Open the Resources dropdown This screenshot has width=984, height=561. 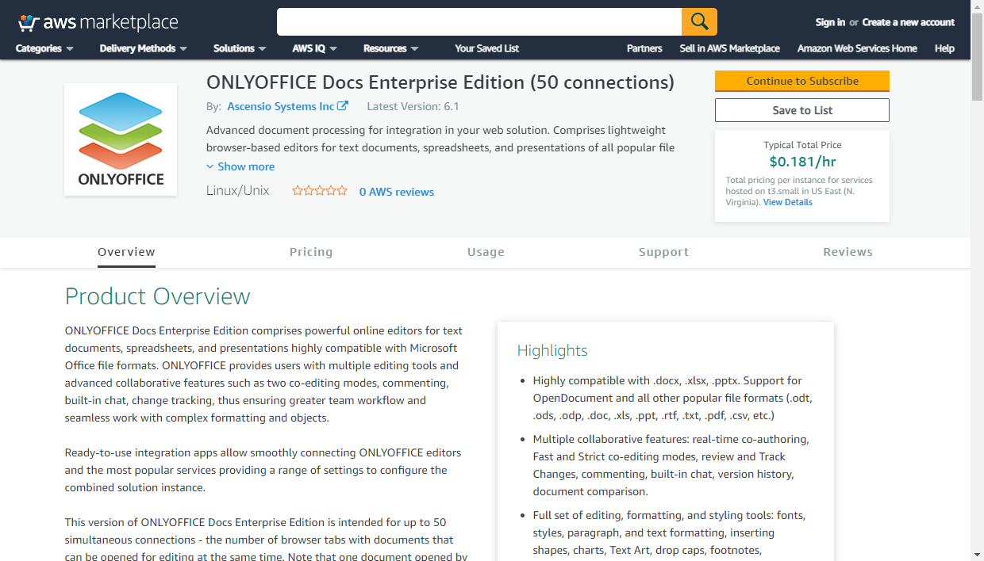pyautogui.click(x=390, y=48)
